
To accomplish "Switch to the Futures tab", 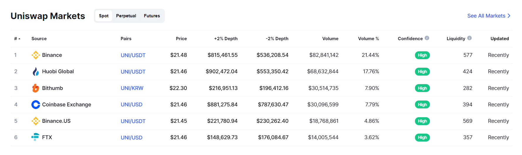I will [152, 16].
